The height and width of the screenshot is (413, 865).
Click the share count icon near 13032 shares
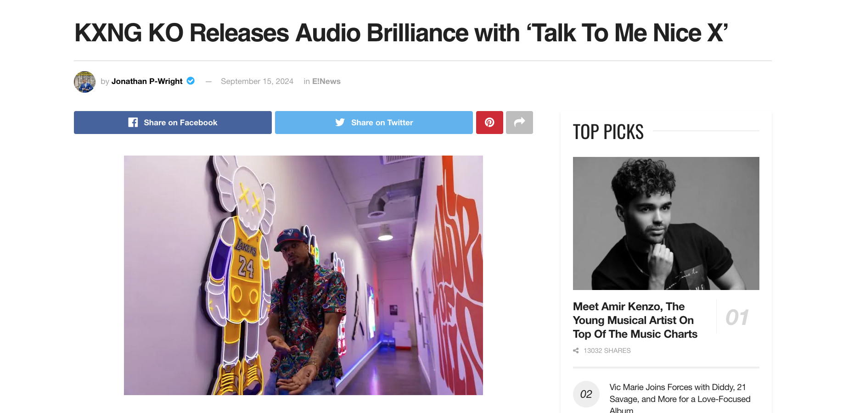576,351
